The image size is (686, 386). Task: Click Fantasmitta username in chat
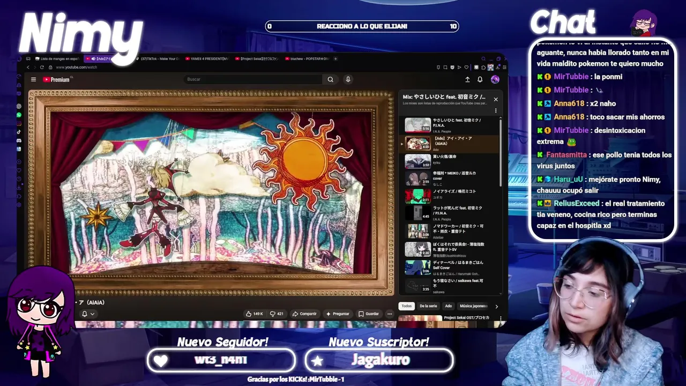(566, 155)
